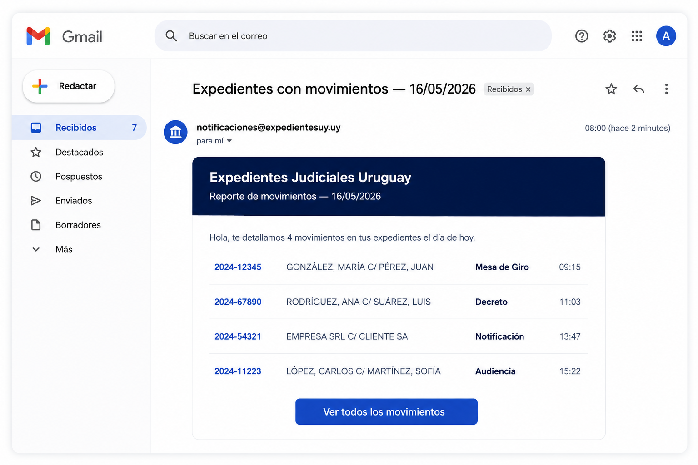Open the Destacados folder
698x465 pixels.
pyautogui.click(x=79, y=152)
